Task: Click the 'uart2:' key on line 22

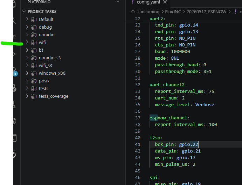Action: point(158,19)
